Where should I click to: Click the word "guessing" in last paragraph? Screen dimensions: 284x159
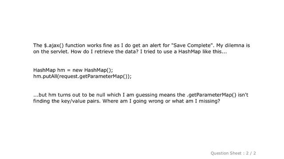click(x=146, y=95)
